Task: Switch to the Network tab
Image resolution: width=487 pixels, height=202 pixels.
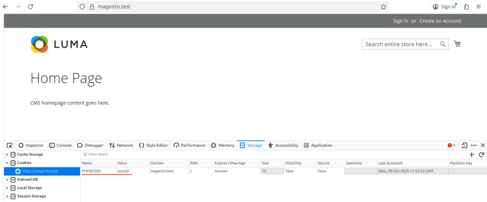Action: 121,145
